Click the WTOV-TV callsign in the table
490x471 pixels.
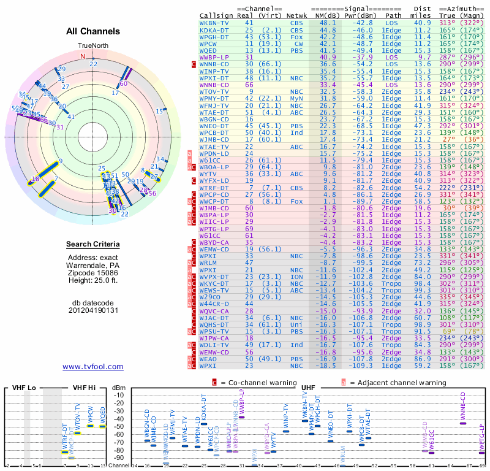tap(214, 92)
